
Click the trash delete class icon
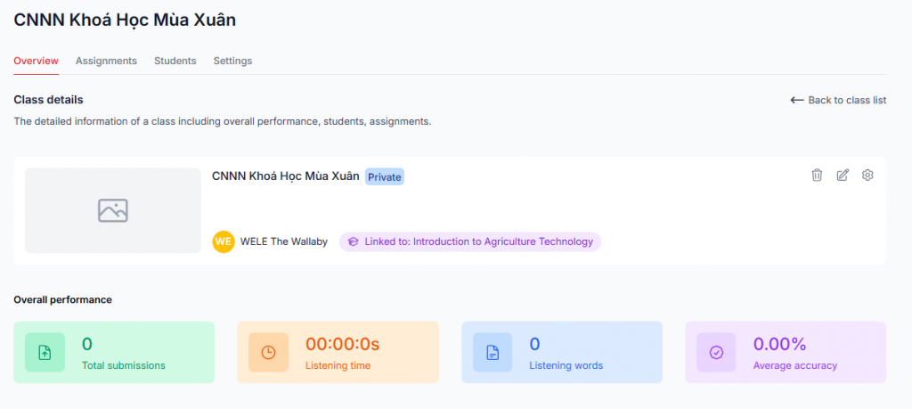click(x=817, y=176)
